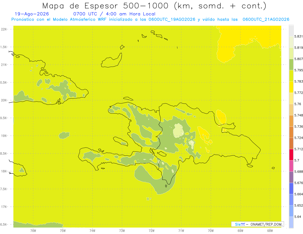Click the legend value '5.688'
This screenshot has width=303, height=234.
pyautogui.click(x=299, y=171)
